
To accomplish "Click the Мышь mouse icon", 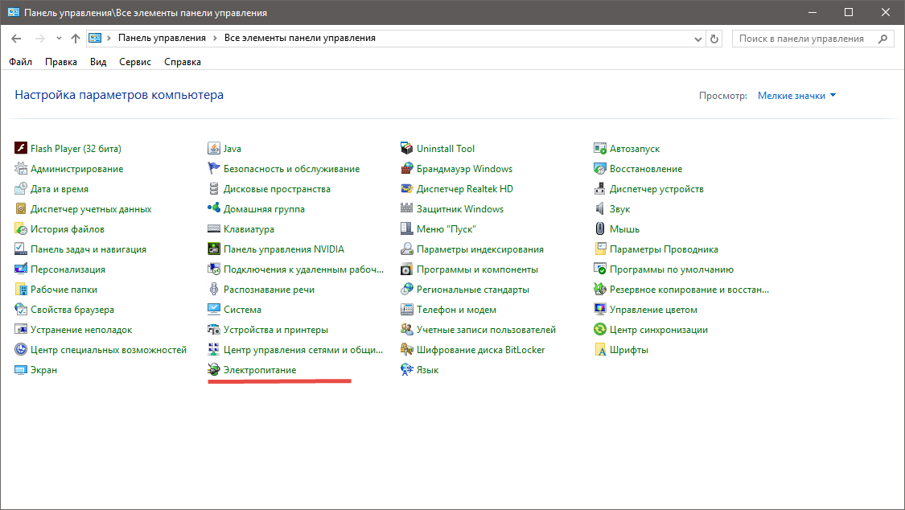I will 599,228.
